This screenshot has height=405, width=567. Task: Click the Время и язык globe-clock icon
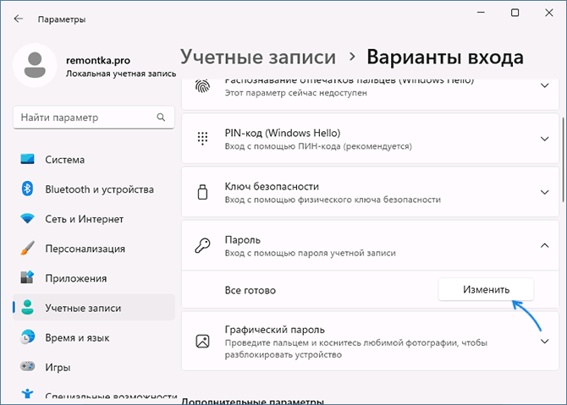[27, 337]
